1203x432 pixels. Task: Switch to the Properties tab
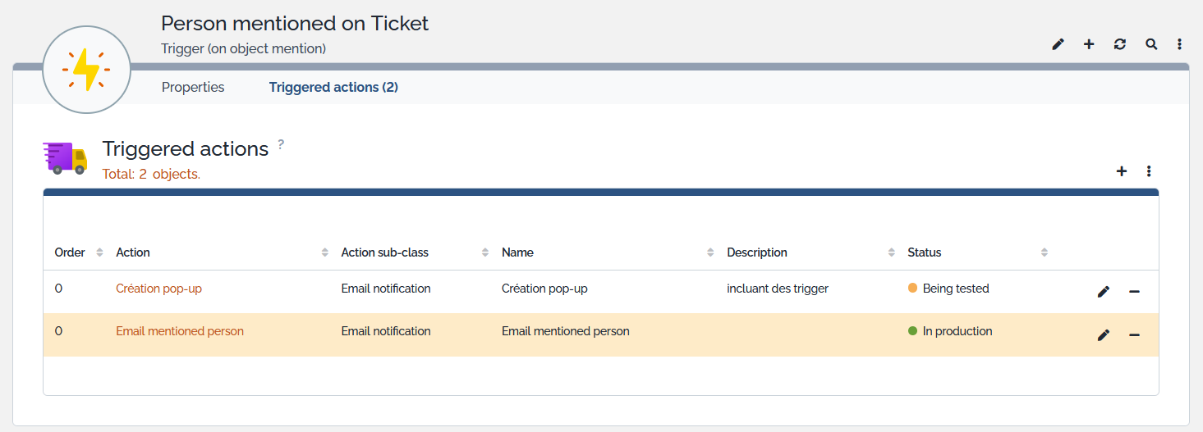(193, 87)
